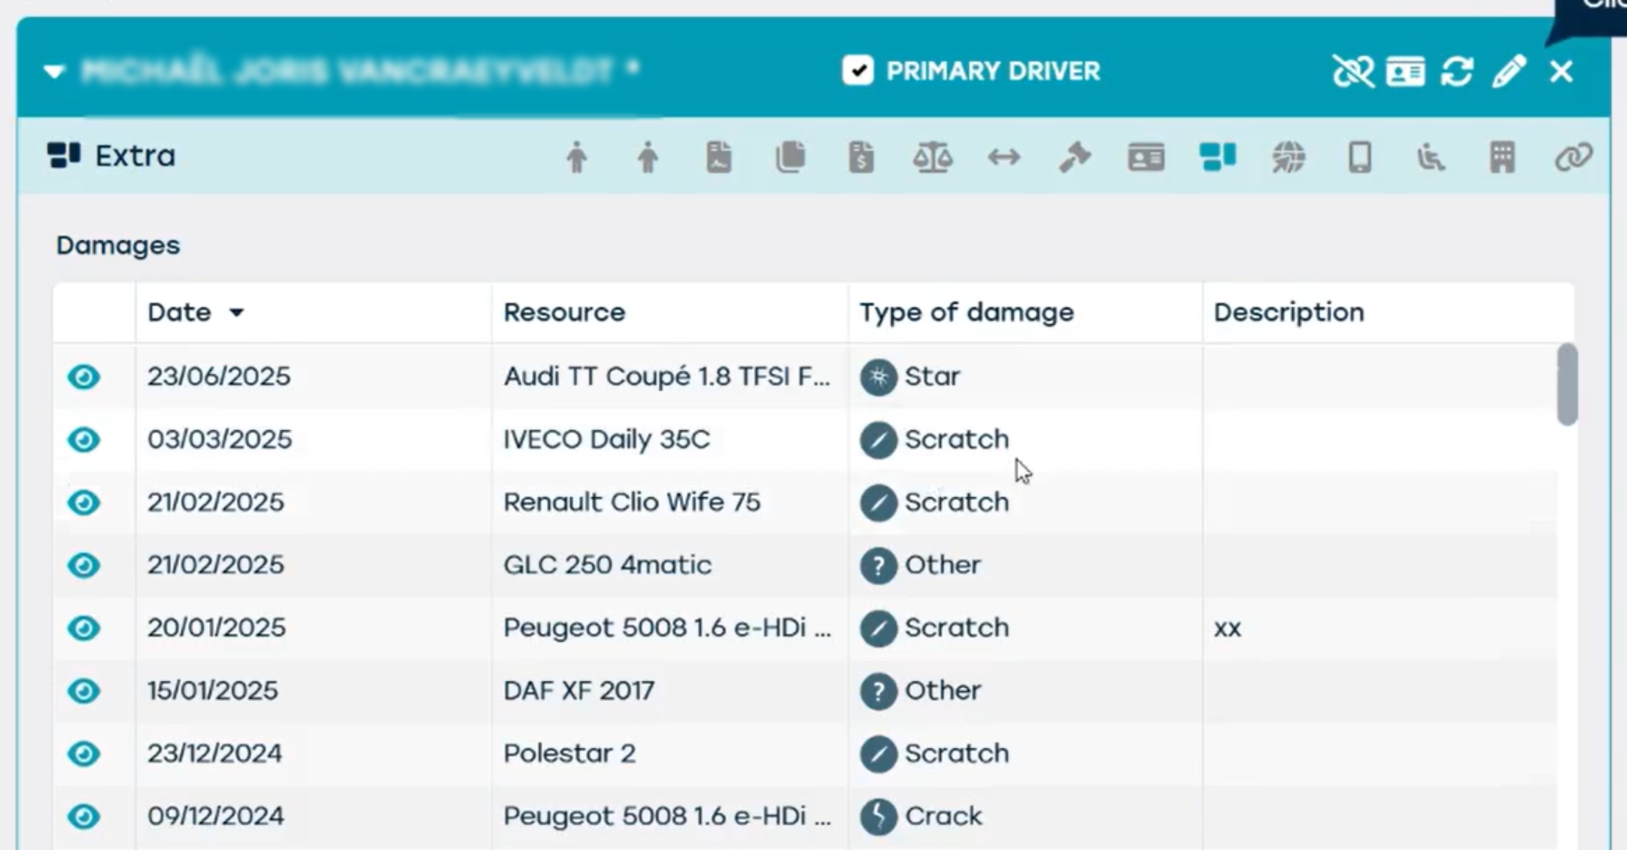Viewport: 1627px width, 850px height.
Task: Open the mobile phone tab icon
Action: [1360, 157]
